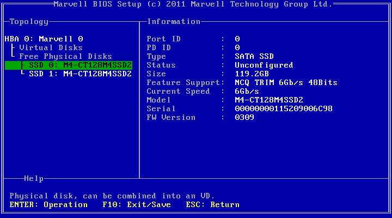Click the Status label
The width and height of the screenshot is (392, 218).
[161, 65]
